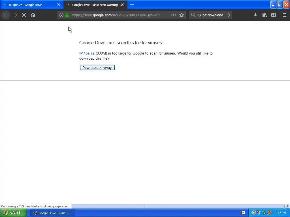
Task: Submit search with the go arrow
Action: point(228,15)
